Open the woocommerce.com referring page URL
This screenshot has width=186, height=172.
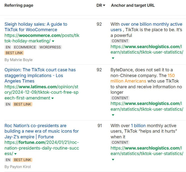coord(42,38)
